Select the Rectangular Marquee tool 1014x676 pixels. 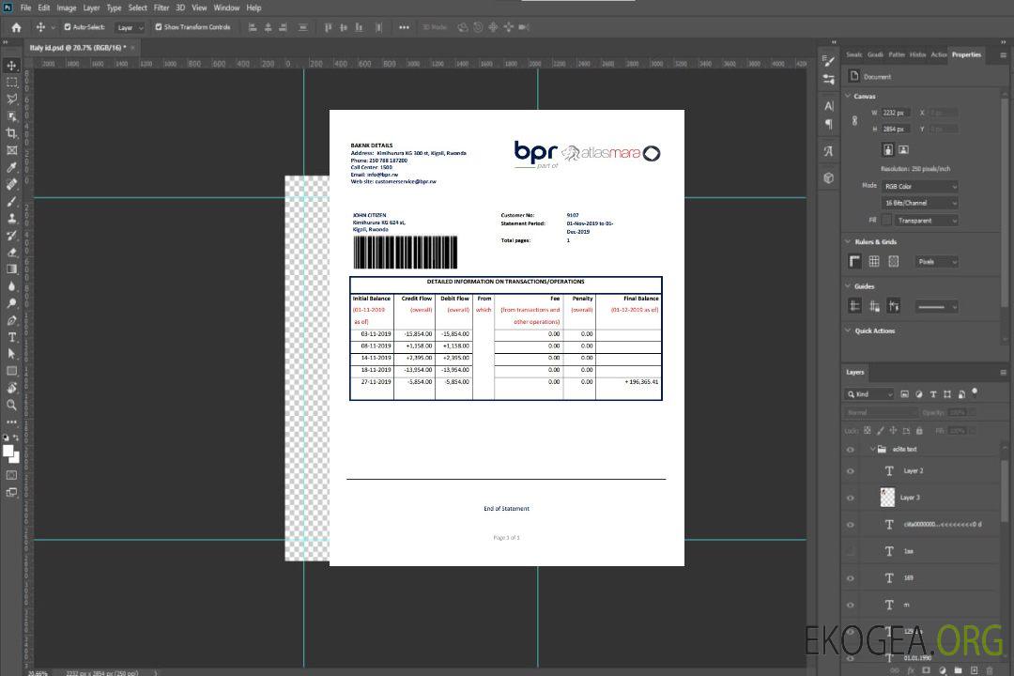[x=11, y=83]
